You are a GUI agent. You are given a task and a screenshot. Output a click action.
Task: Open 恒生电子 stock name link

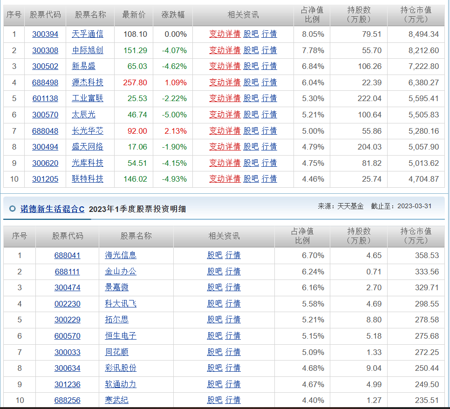tap(121, 336)
